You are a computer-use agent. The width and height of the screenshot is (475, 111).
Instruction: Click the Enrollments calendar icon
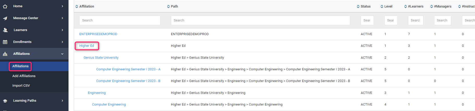[5, 42]
